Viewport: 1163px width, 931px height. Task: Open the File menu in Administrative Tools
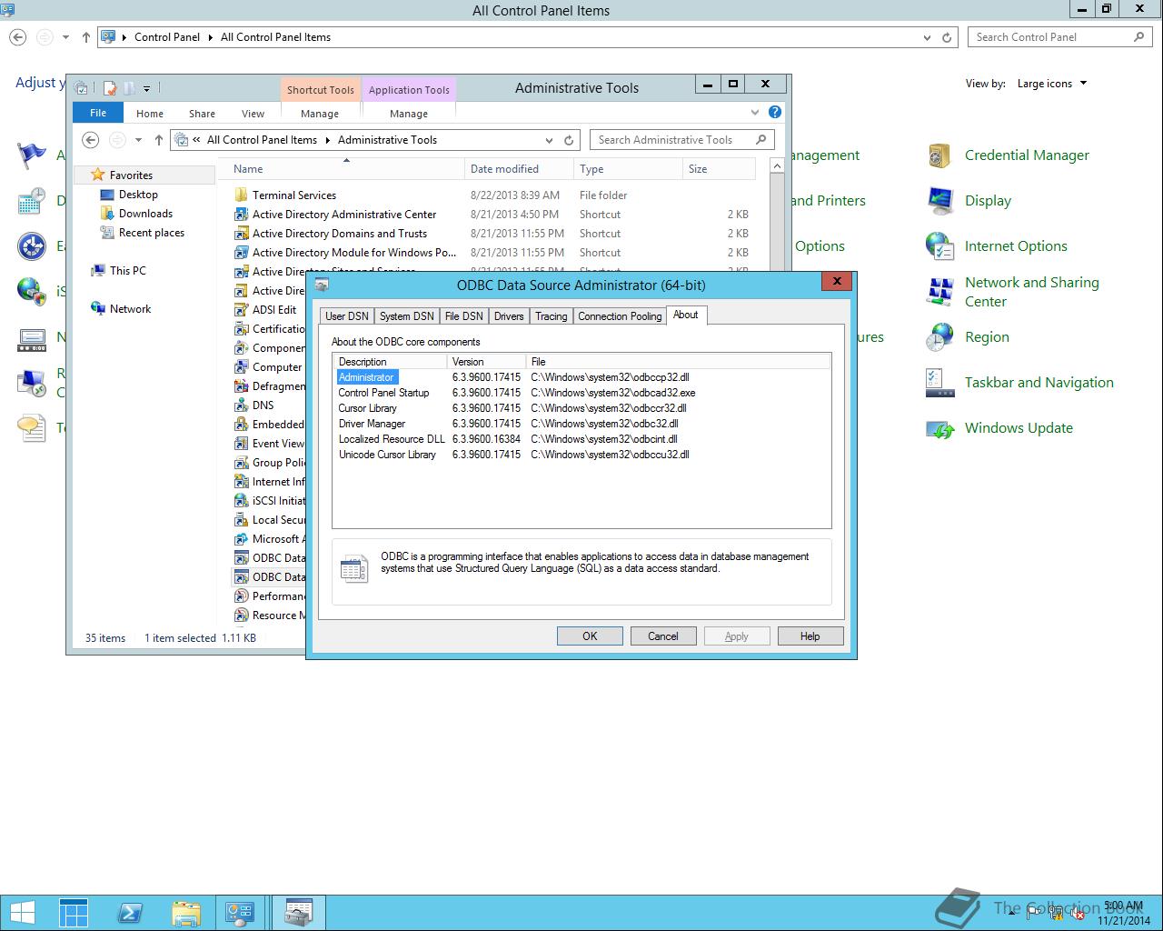[x=98, y=113]
